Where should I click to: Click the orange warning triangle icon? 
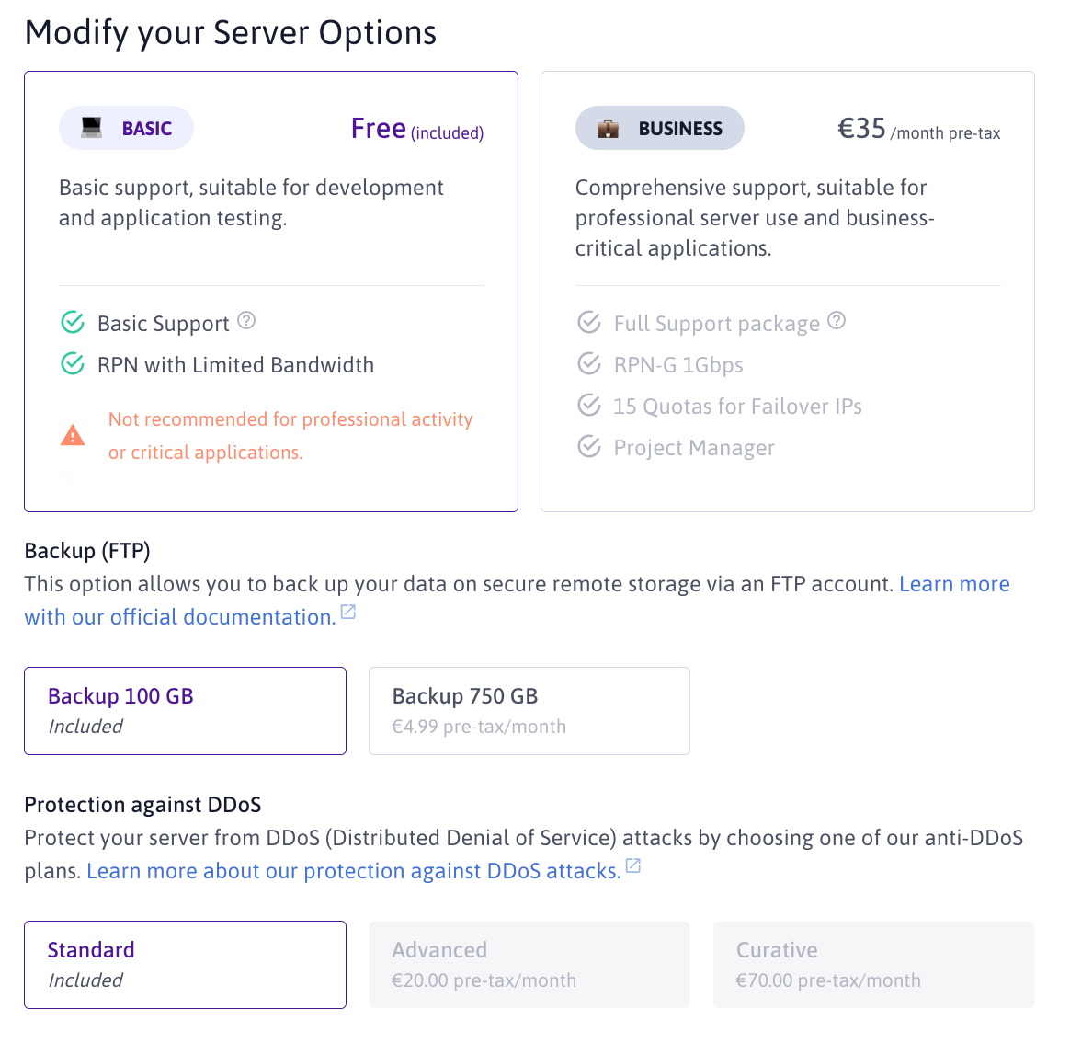coord(73,436)
